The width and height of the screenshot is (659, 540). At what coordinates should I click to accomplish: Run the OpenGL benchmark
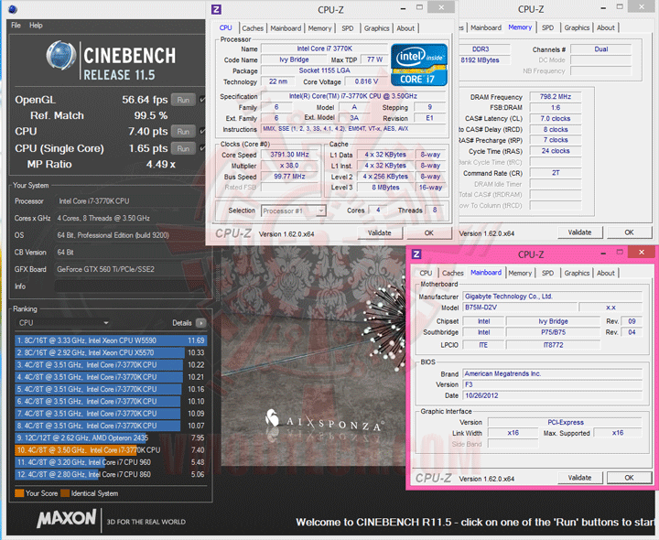tap(183, 100)
